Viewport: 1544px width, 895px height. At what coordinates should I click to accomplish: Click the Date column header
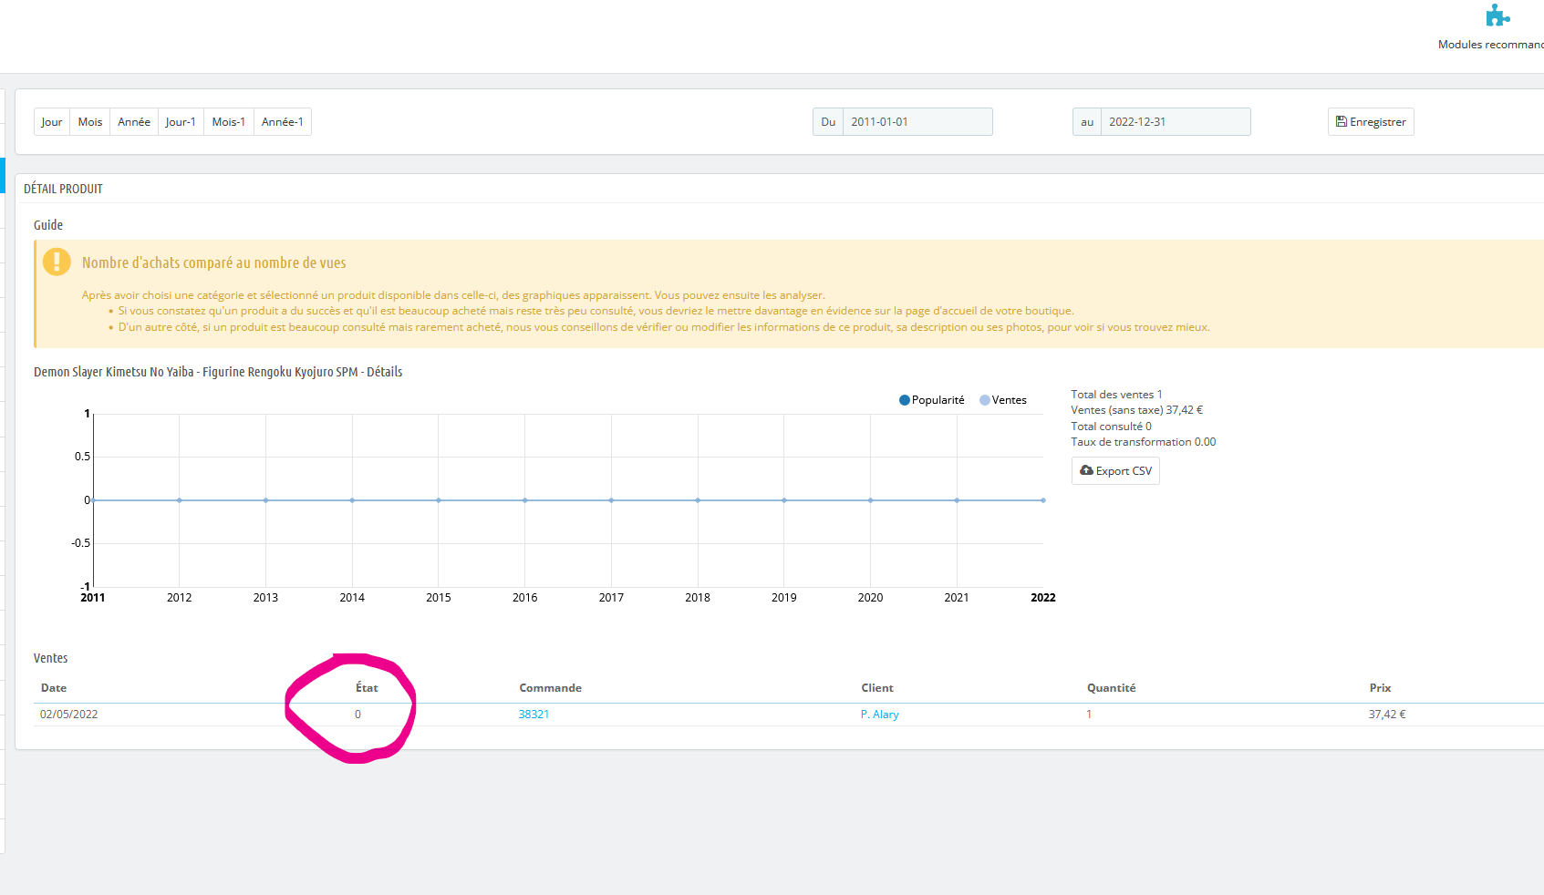(54, 688)
